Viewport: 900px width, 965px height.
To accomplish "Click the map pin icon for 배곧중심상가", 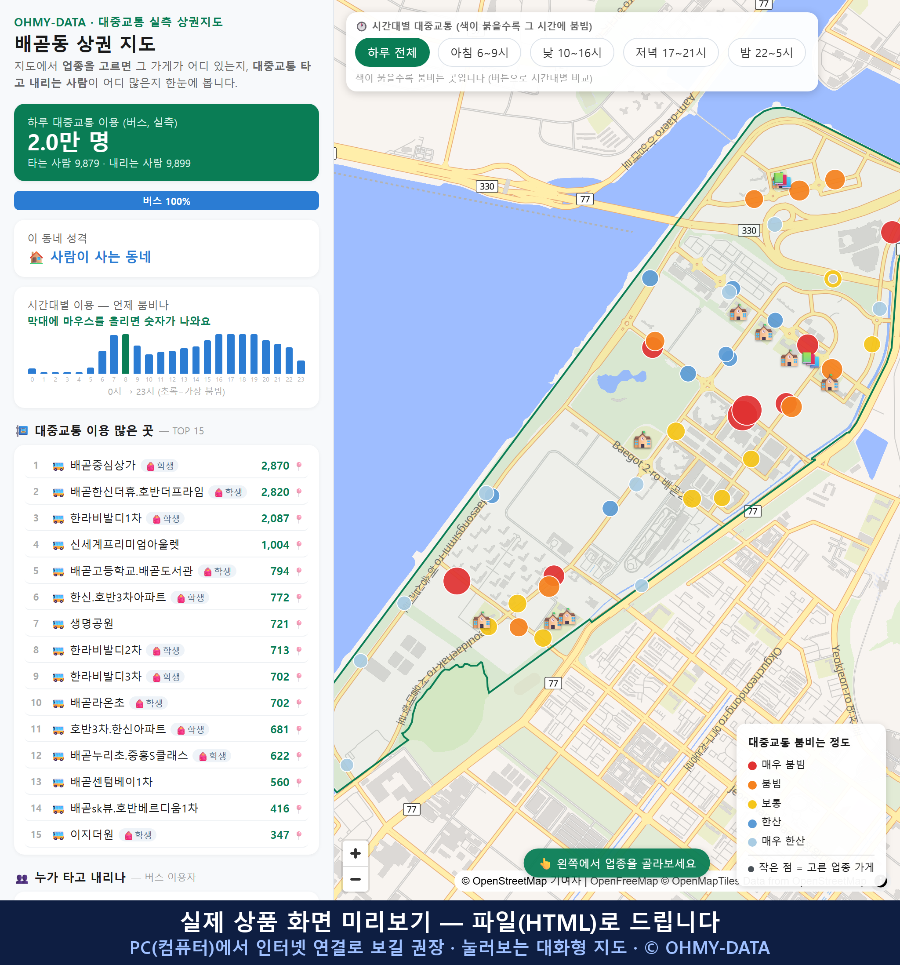I will click(x=299, y=466).
